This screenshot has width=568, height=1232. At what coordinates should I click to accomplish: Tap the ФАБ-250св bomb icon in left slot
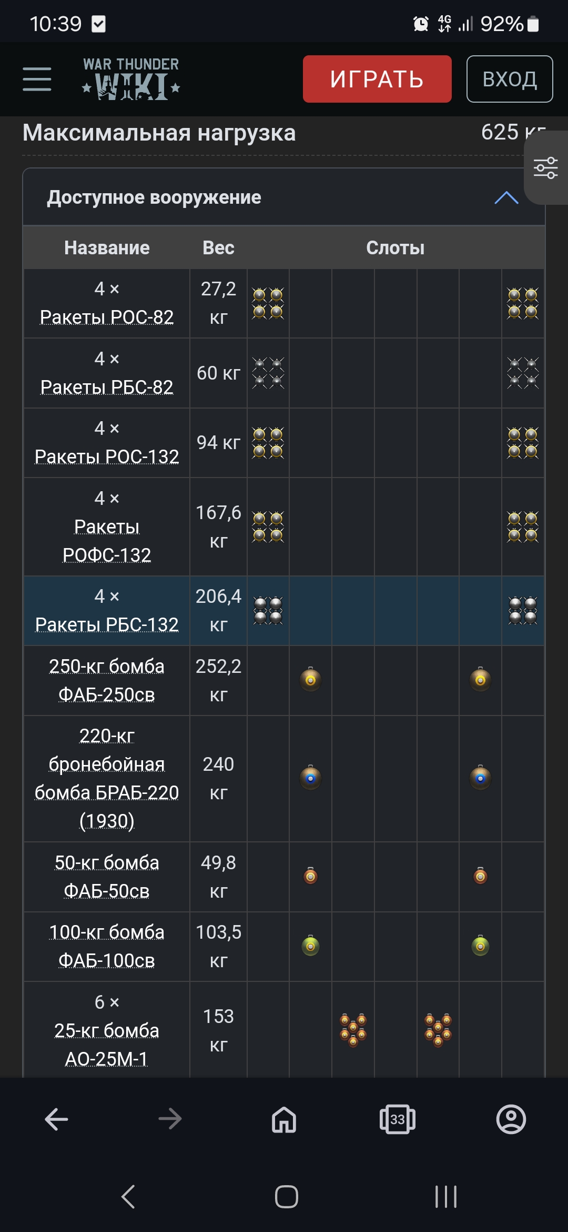(310, 680)
